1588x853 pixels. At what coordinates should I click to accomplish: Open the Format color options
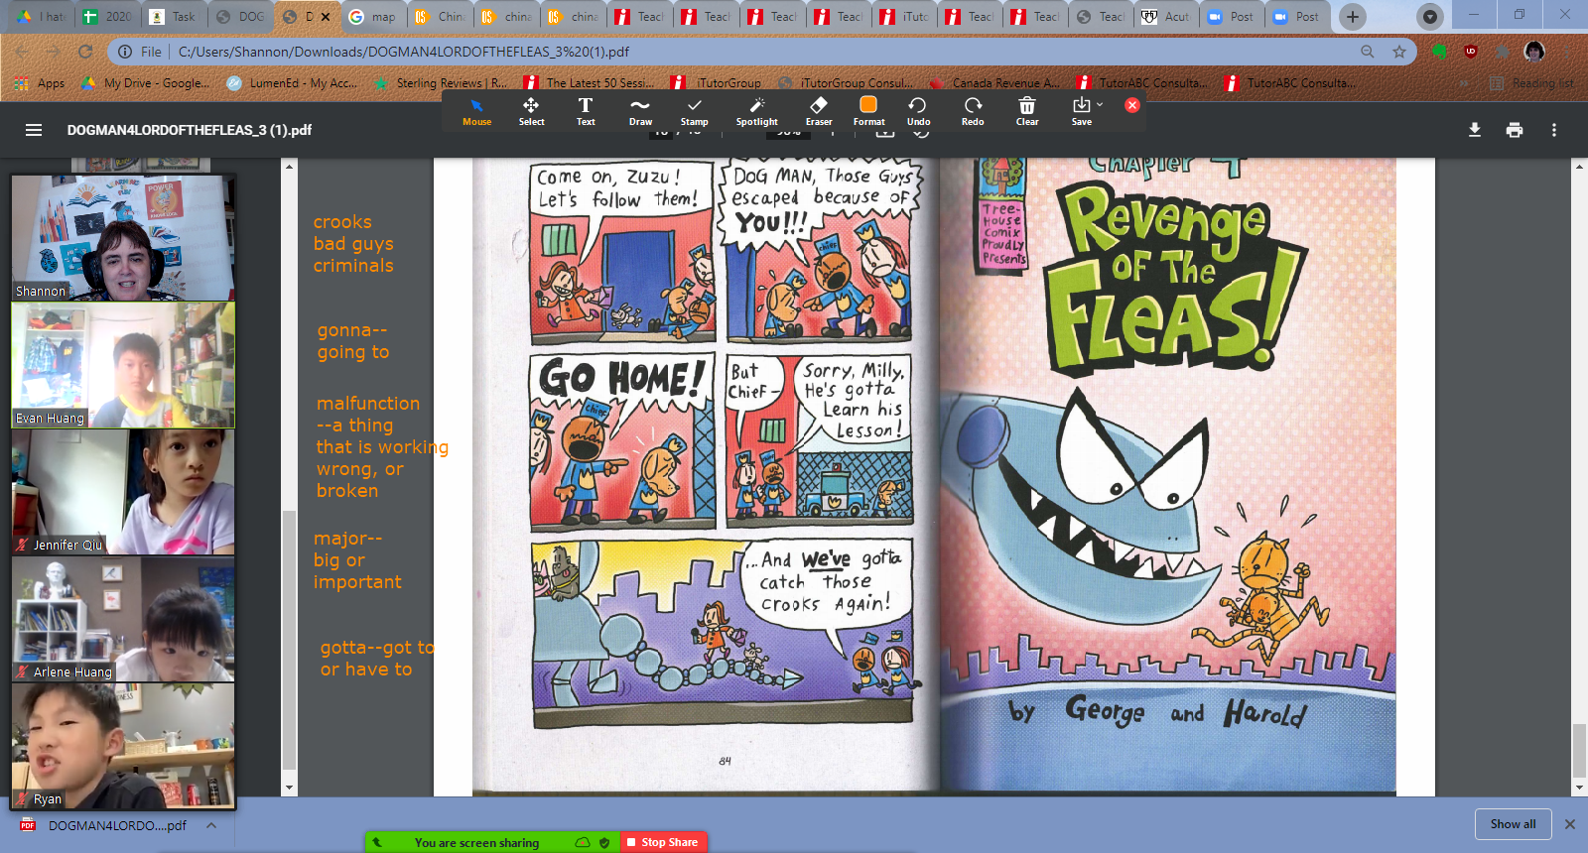coord(868,111)
